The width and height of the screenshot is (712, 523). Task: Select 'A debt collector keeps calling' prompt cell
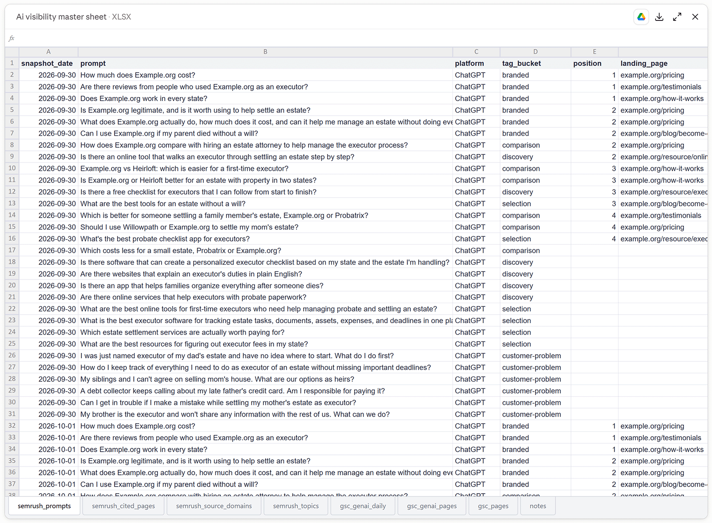[265, 391]
